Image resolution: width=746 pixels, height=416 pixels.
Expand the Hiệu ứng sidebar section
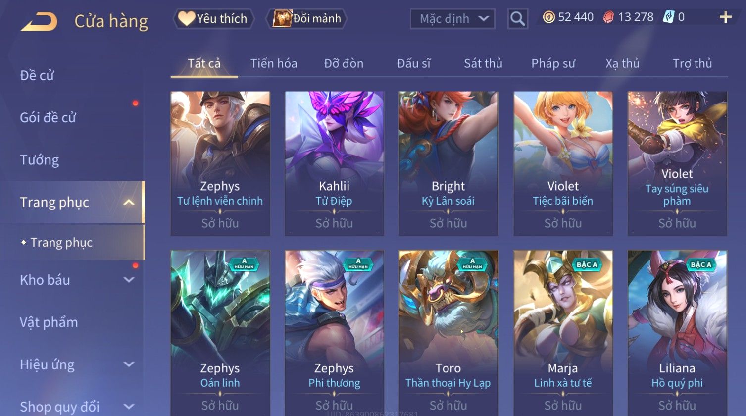(129, 364)
